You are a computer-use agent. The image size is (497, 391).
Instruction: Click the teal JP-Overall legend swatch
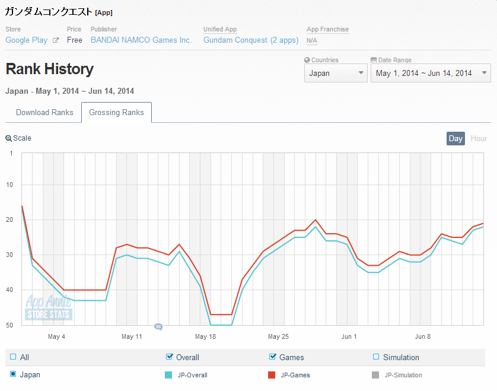point(168,375)
